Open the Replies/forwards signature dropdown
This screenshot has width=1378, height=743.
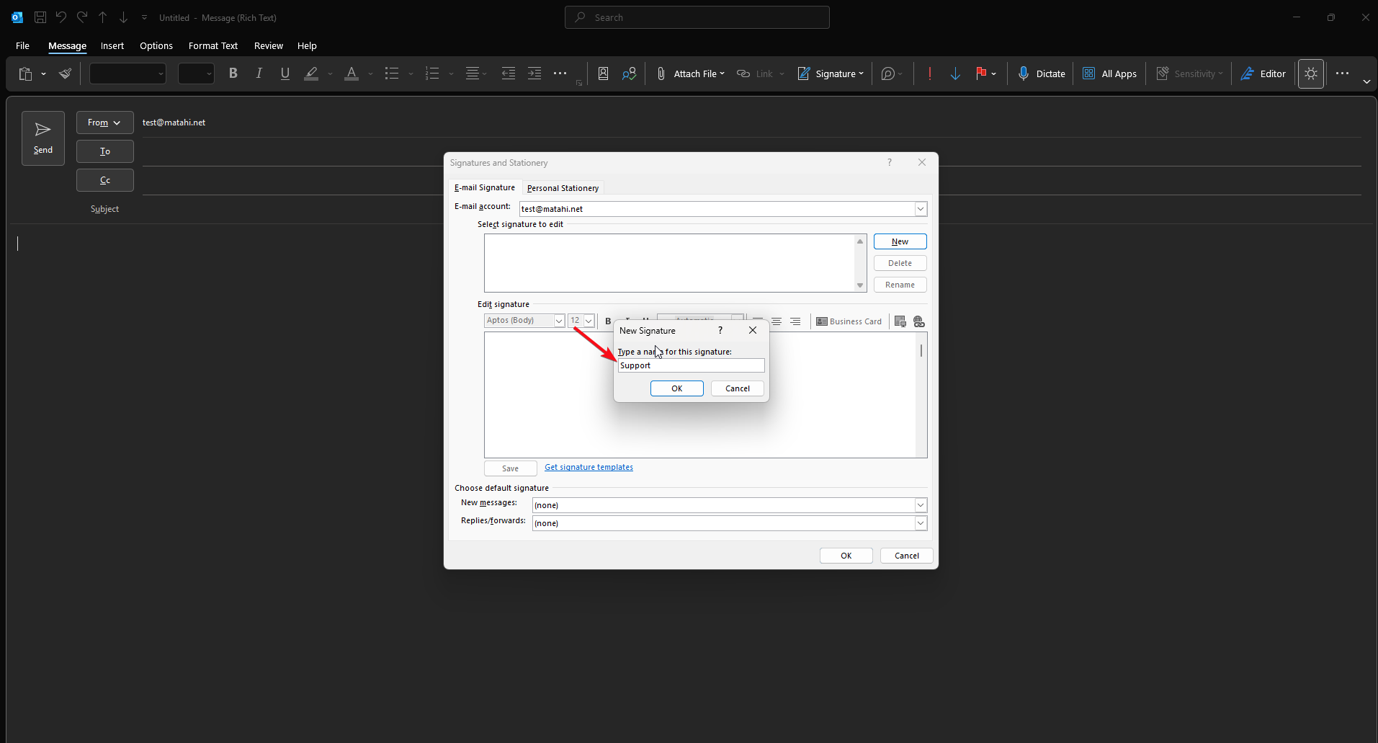(x=920, y=523)
